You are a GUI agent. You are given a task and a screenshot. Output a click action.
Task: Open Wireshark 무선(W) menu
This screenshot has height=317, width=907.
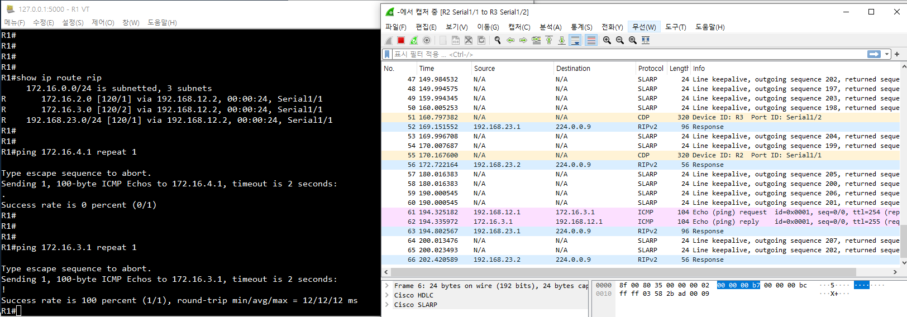pyautogui.click(x=644, y=27)
